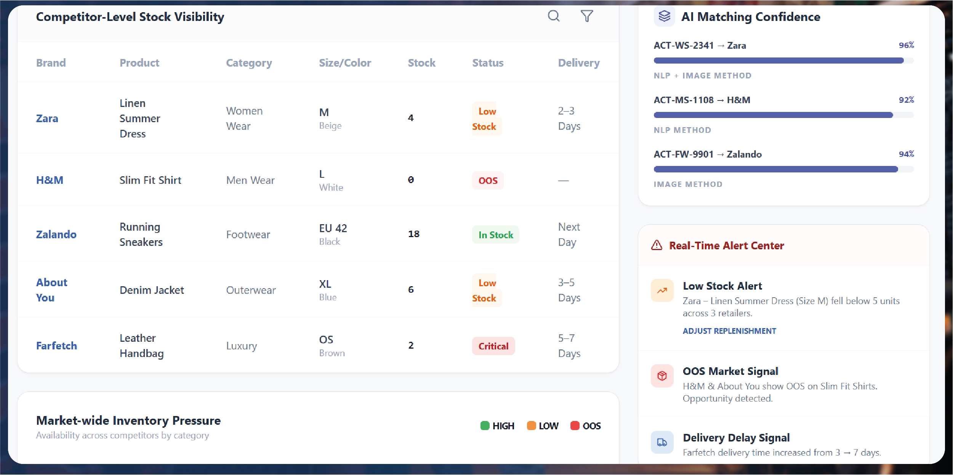Viewport: 953px width, 475px height.
Task: Toggle the orange LOW legend marker
Action: point(531,426)
